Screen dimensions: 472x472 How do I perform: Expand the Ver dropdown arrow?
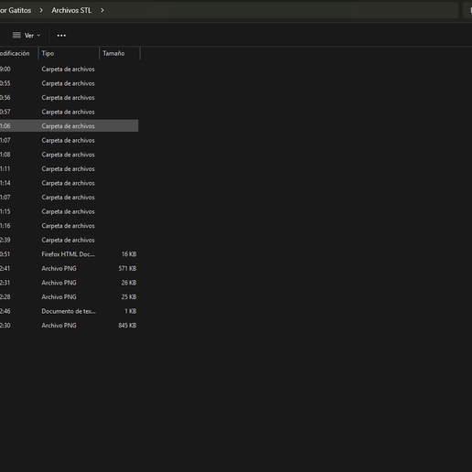[x=38, y=36]
